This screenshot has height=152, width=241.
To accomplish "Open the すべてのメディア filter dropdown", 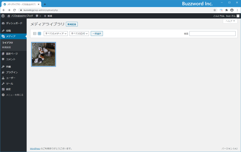I will [x=56, y=33].
